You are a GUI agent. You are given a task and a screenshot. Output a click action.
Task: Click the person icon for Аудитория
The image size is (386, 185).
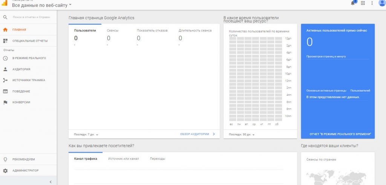5,69
